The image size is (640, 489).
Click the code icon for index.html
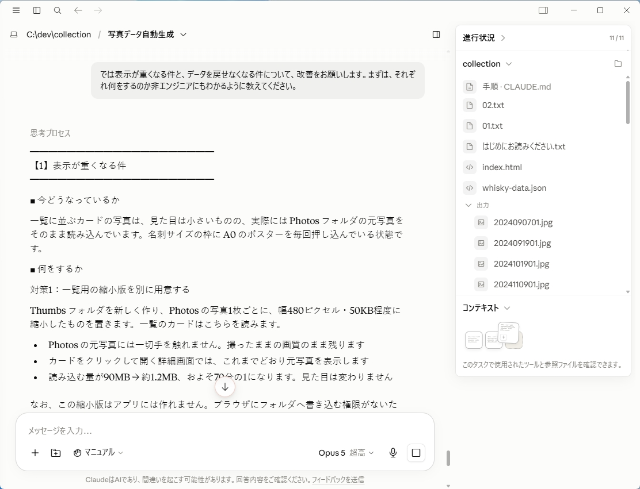pos(470,167)
